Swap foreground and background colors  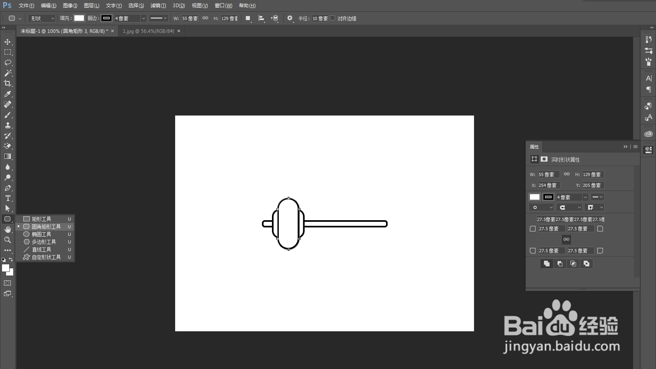point(11,260)
